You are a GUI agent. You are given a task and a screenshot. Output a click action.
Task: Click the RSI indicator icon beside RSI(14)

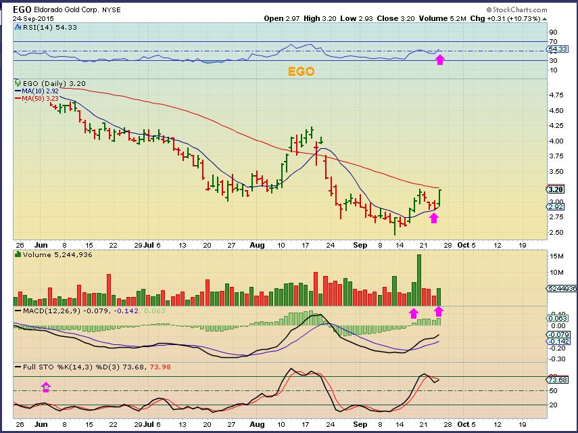(18, 27)
